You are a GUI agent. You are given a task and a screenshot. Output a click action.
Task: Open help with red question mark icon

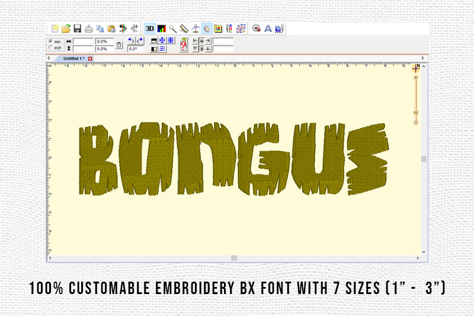pos(184,44)
